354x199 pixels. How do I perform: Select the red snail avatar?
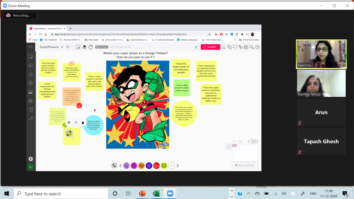tap(157, 165)
